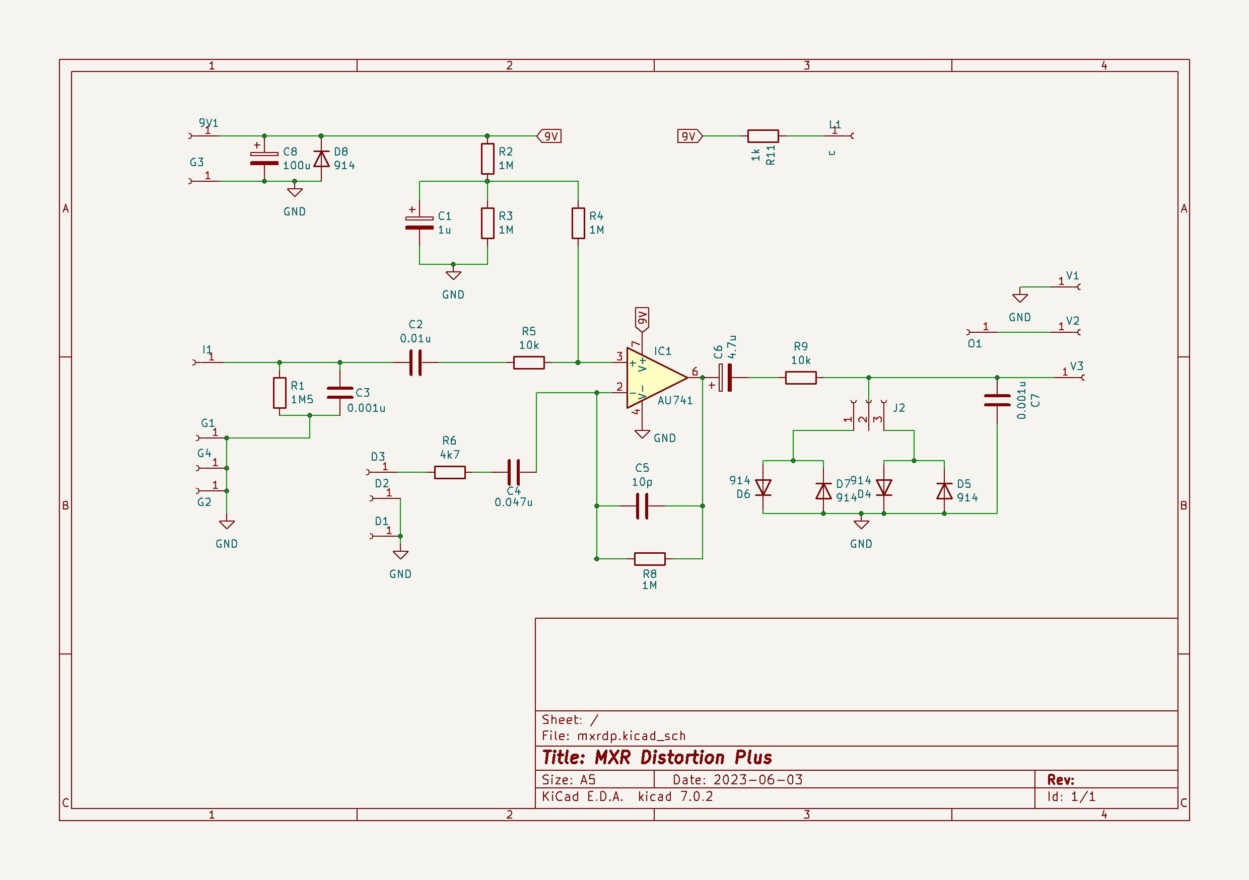Click the '4k7' value text of R6
Image resolution: width=1249 pixels, height=880 pixels.
[x=450, y=455]
